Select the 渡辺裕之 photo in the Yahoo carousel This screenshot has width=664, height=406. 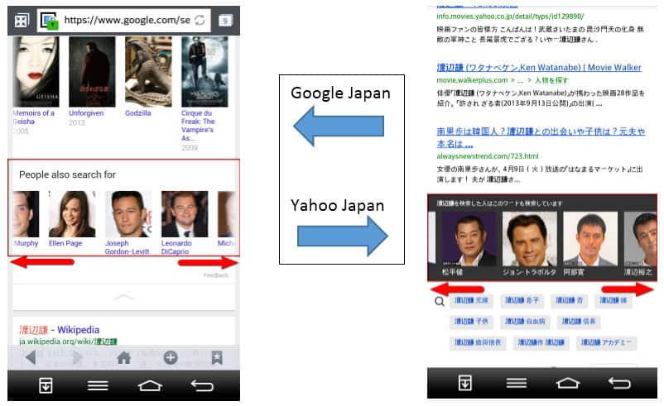pyautogui.click(x=640, y=239)
